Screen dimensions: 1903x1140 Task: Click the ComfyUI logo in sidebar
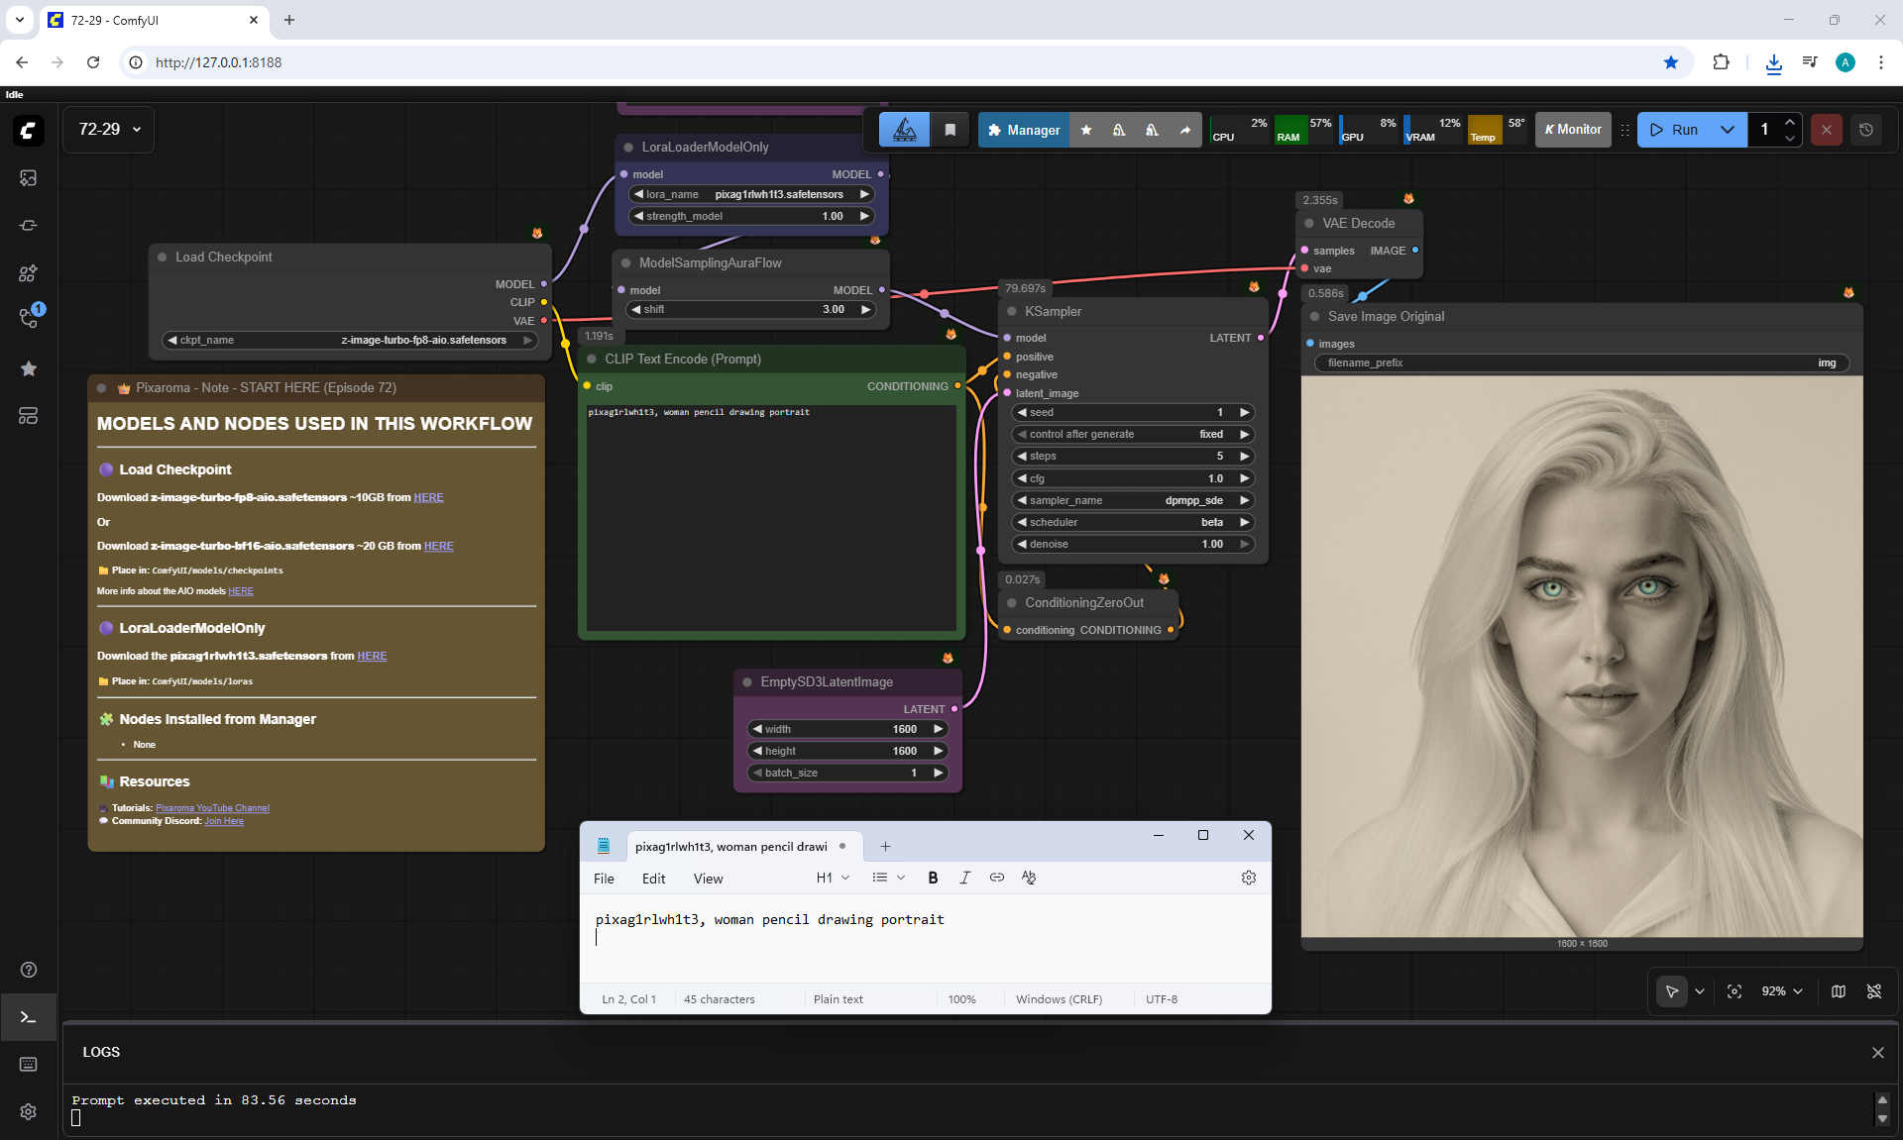point(28,130)
